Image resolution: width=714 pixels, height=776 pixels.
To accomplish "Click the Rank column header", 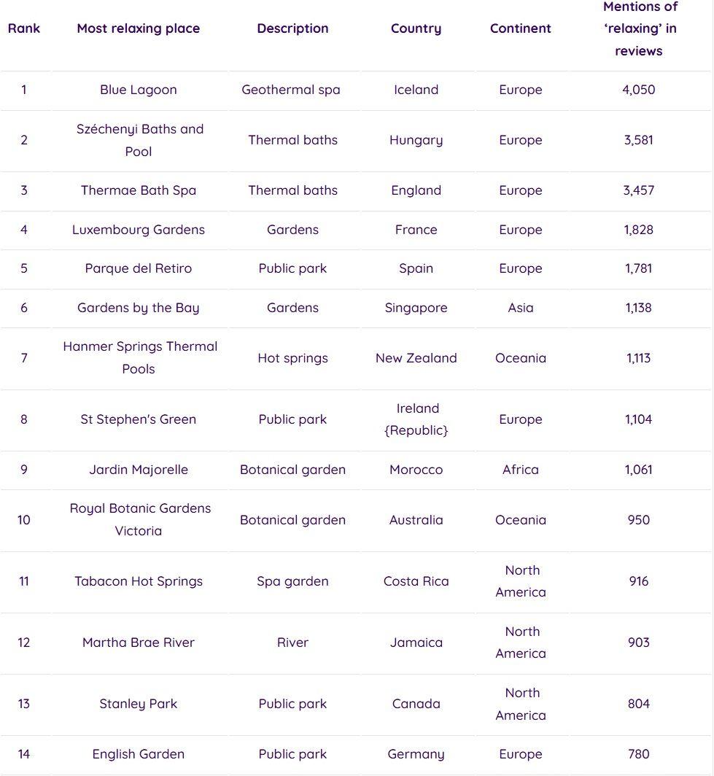I will pos(24,28).
